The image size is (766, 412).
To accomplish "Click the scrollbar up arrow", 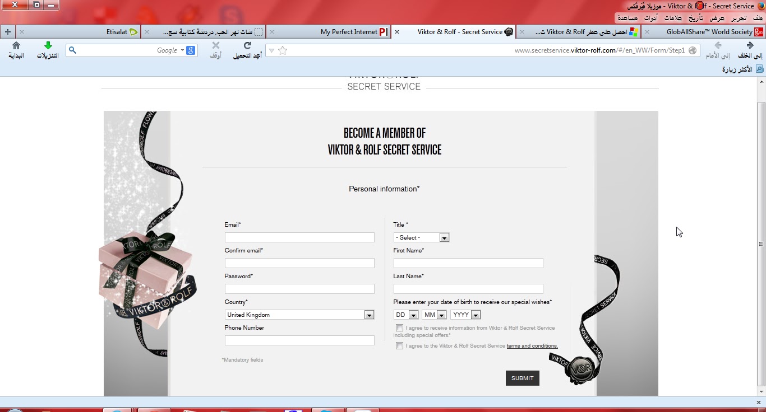I will click(761, 82).
